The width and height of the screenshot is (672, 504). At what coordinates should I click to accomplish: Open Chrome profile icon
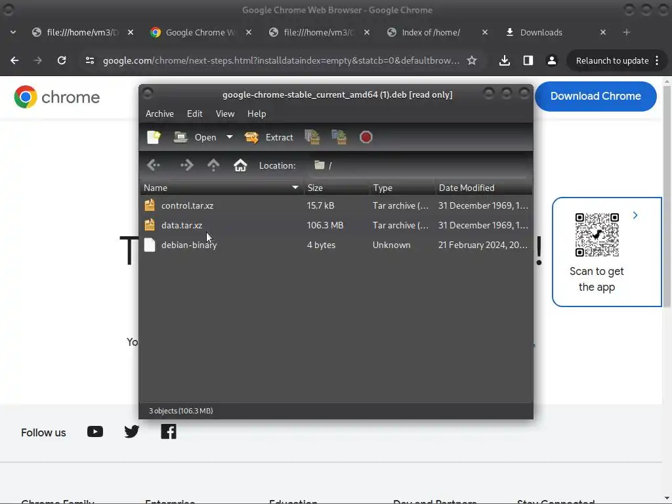(551, 60)
